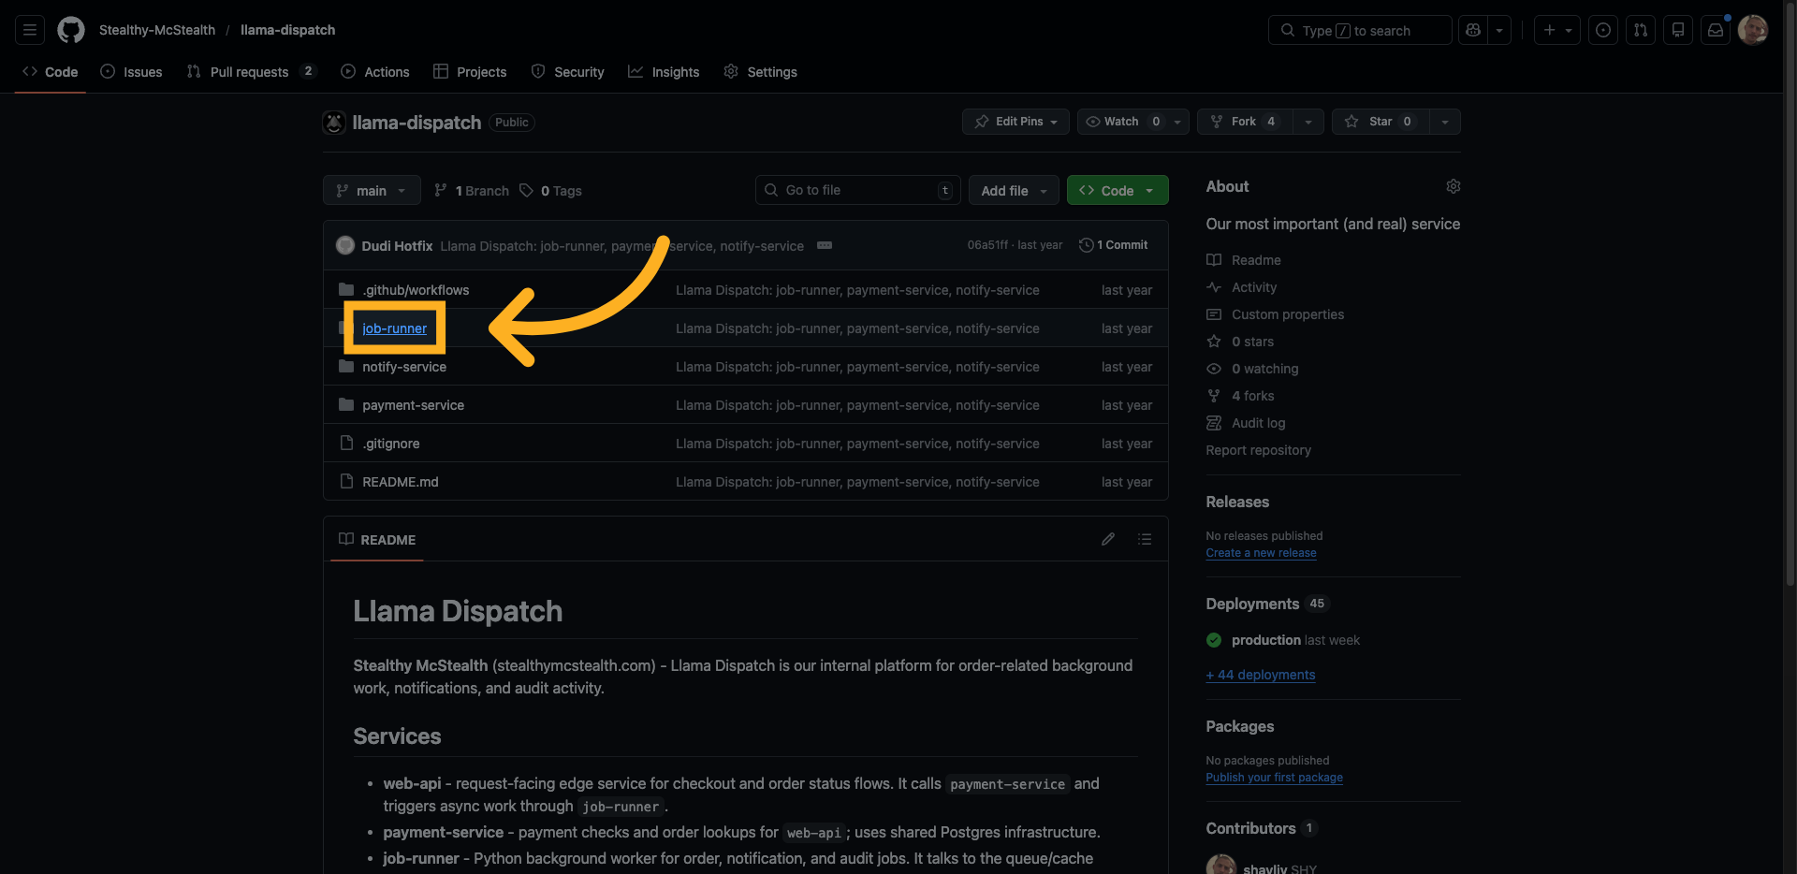Screen dimensions: 1797x874
Task: View the 1 Branch list
Action: click(472, 190)
